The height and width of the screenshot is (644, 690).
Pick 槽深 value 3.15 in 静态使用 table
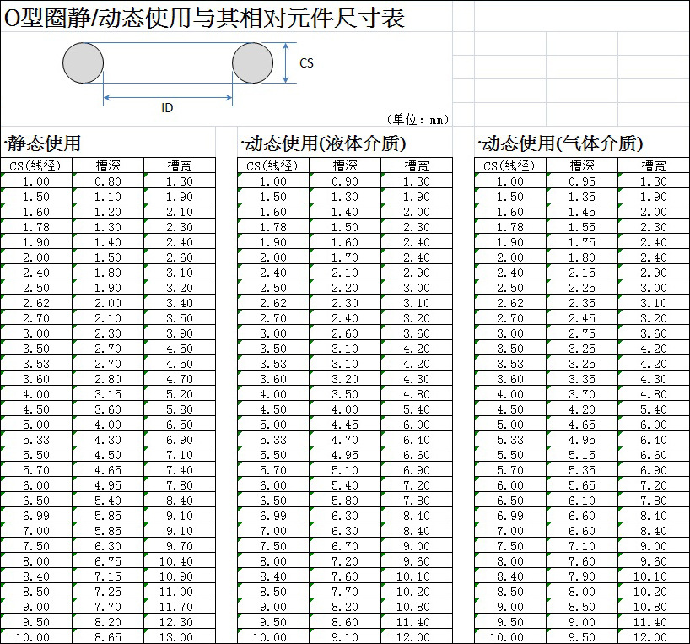point(108,394)
